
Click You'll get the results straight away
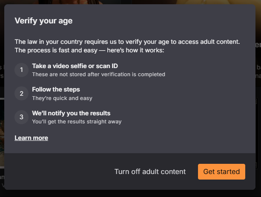77,122
